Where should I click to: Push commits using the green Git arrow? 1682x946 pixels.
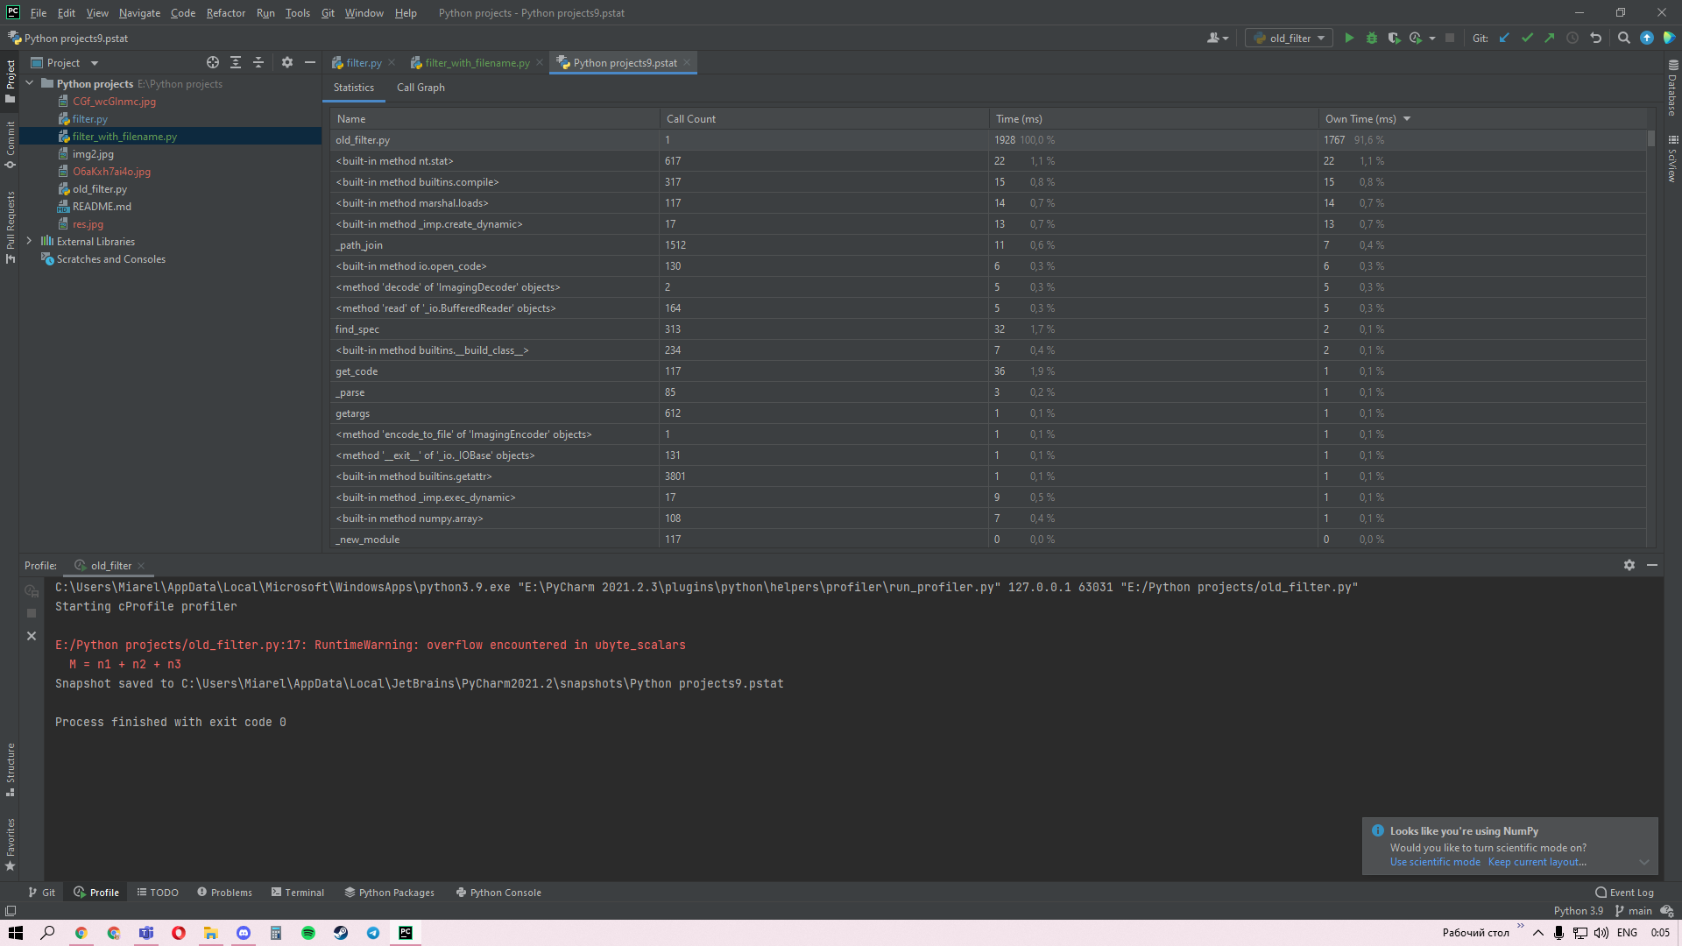pos(1550,38)
